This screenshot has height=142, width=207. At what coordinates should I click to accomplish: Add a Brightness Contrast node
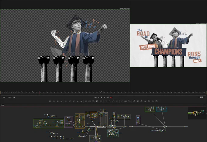click(78, 101)
